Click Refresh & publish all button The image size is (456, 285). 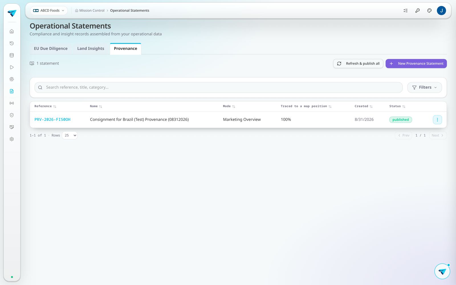(x=358, y=64)
